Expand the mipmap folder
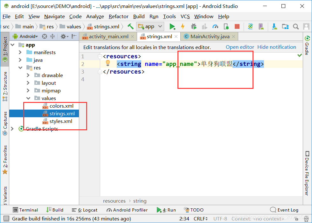 click(x=28, y=91)
